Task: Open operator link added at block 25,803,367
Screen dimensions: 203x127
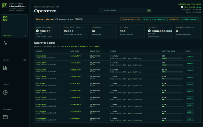Action: pos(41,118)
